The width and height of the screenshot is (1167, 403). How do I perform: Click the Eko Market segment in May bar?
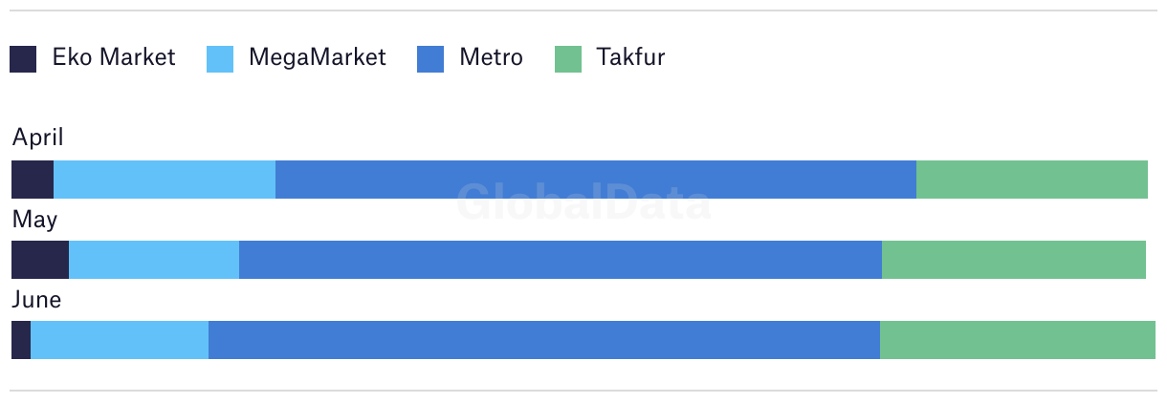click(x=40, y=260)
